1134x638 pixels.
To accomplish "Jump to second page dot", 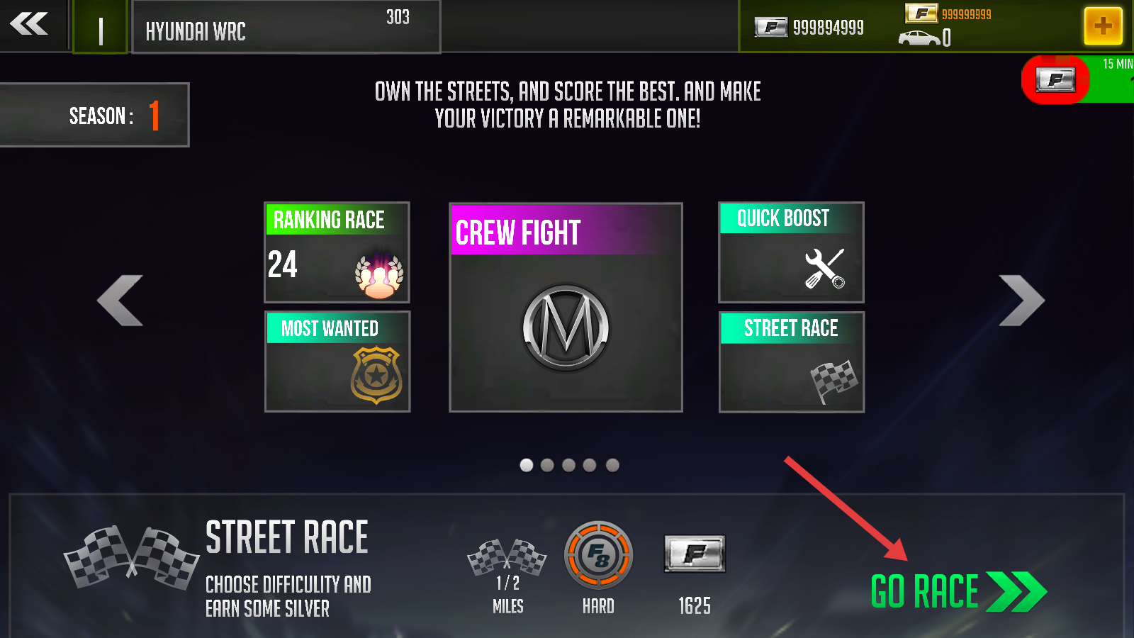I will click(x=547, y=465).
